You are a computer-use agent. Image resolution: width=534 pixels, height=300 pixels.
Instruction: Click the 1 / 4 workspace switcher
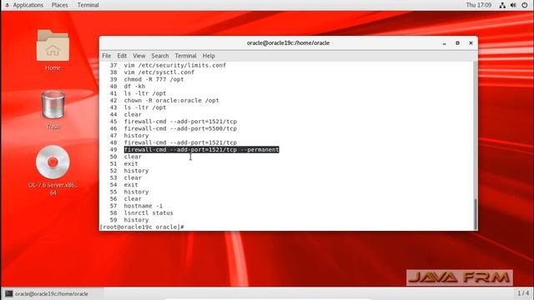point(523,293)
